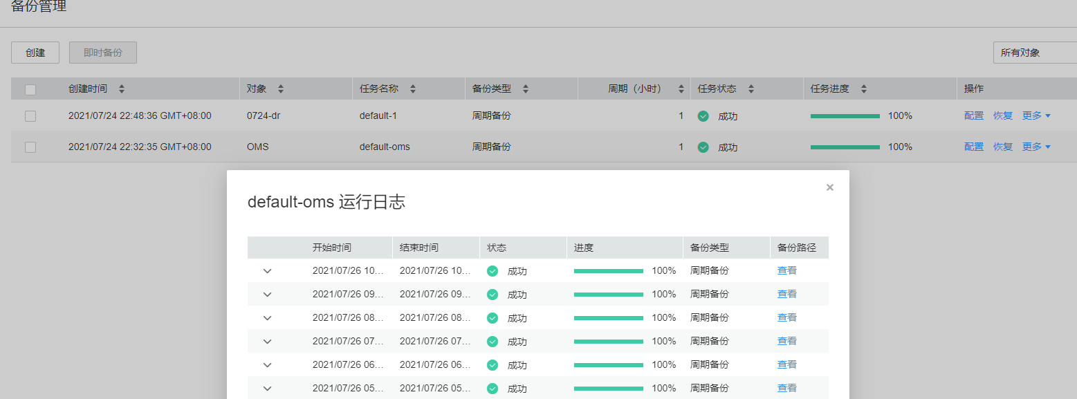1077x399 pixels.
Task: Sort the table by 任务名称 arrows
Action: click(x=413, y=89)
